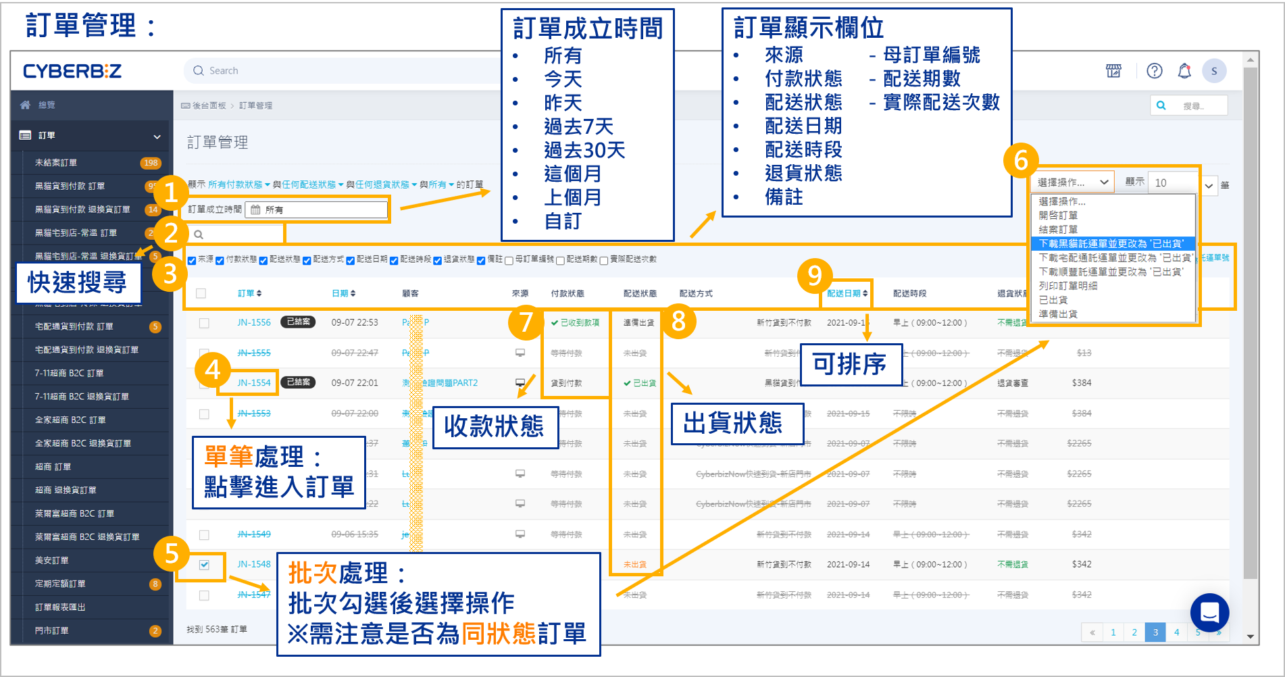Select 結案訂單 from the action list

(x=1058, y=230)
